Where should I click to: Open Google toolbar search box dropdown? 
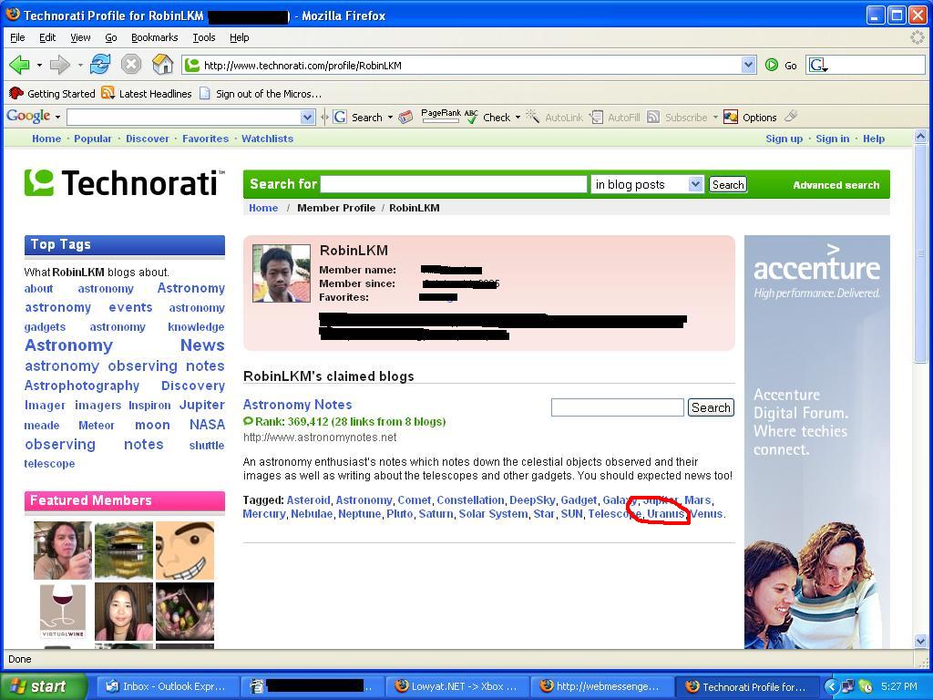[307, 118]
